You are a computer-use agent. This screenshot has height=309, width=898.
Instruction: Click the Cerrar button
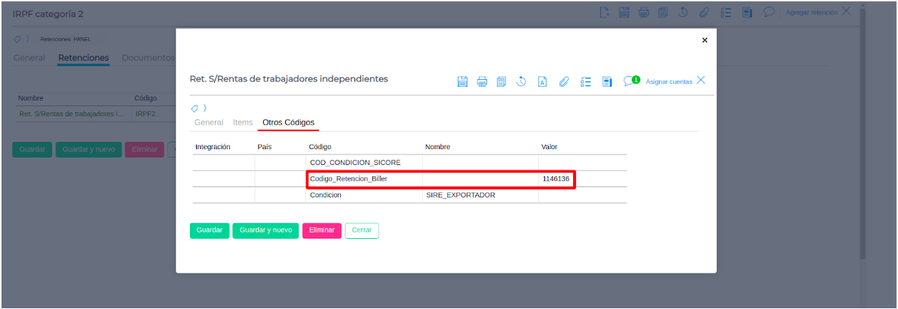(362, 230)
